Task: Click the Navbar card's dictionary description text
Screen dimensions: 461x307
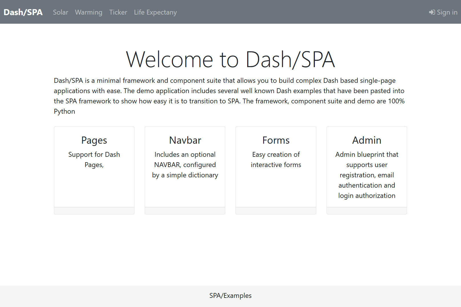Action: (x=185, y=165)
